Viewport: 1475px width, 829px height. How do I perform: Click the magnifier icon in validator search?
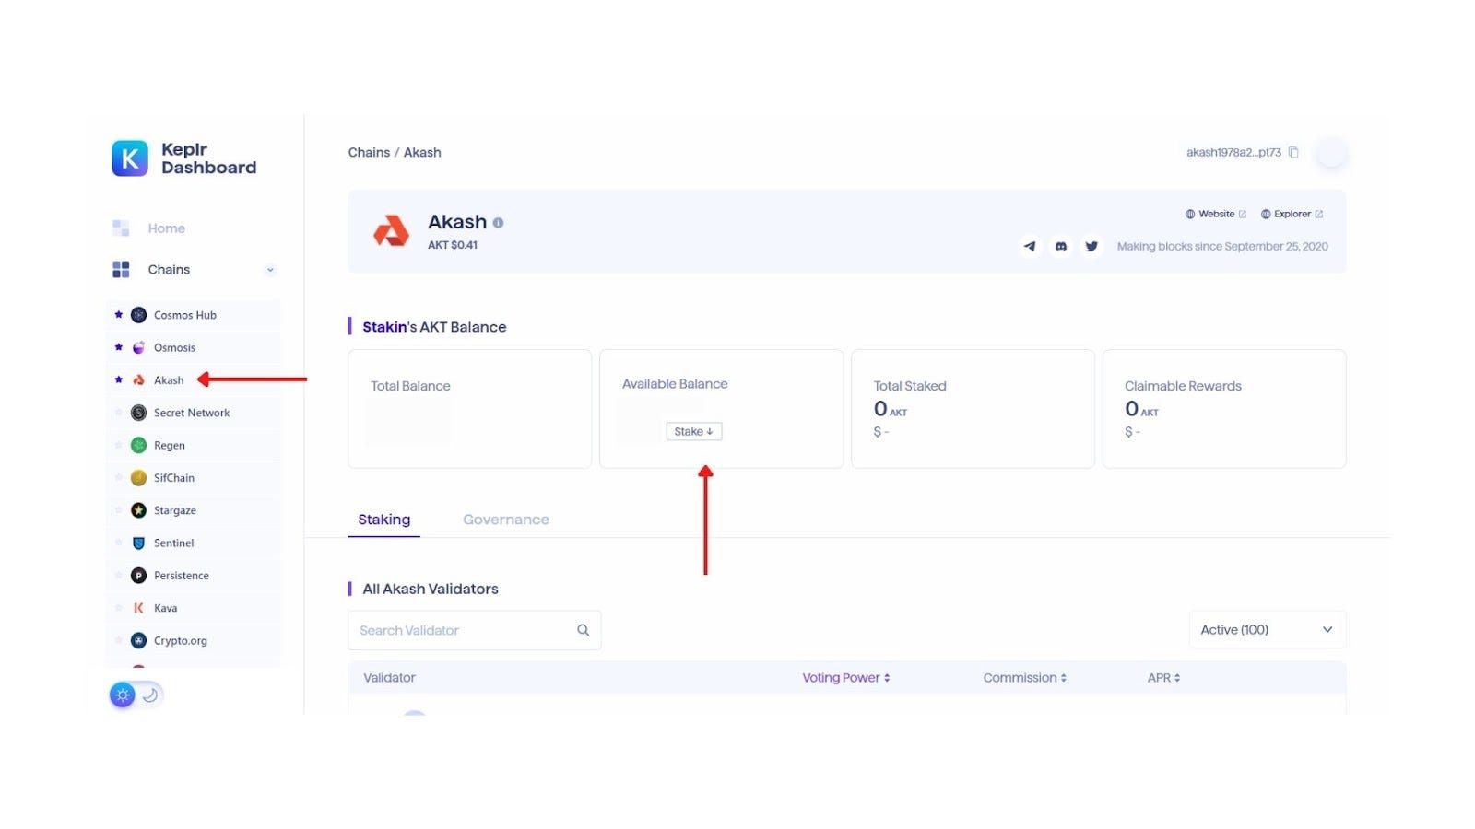[583, 630]
